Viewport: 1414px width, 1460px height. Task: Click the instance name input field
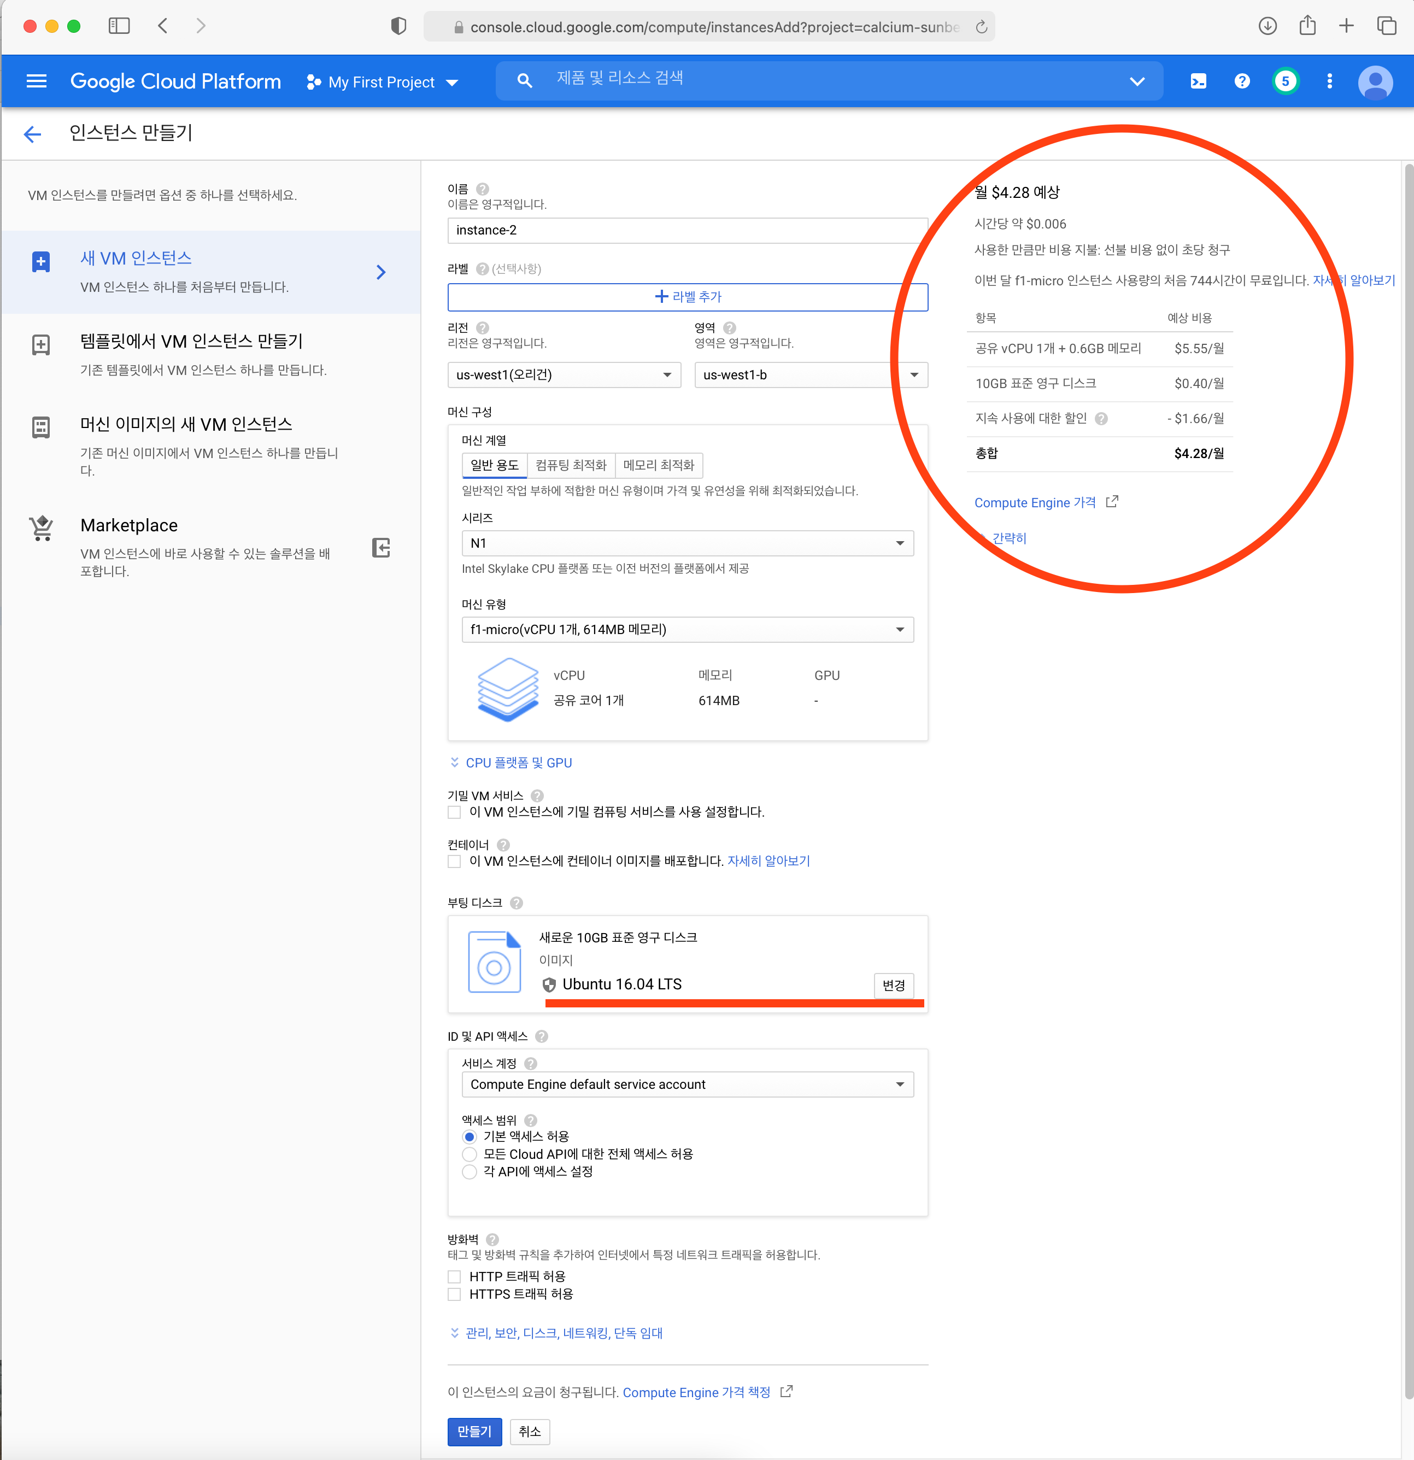pyautogui.click(x=687, y=230)
